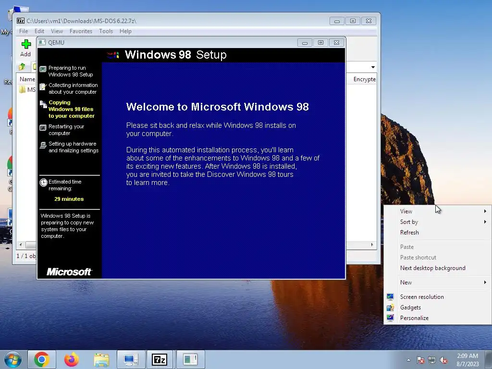This screenshot has width=492, height=369.
Task: Choose Personalize from the context menu
Action: [x=438, y=318]
